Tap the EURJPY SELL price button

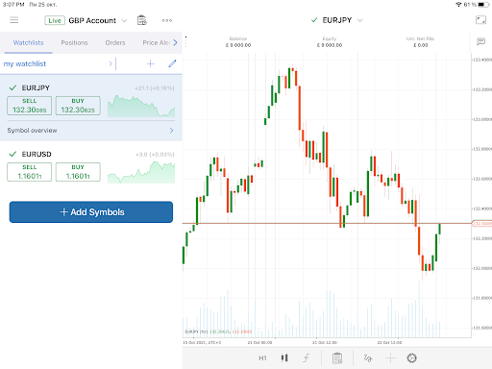(x=30, y=106)
